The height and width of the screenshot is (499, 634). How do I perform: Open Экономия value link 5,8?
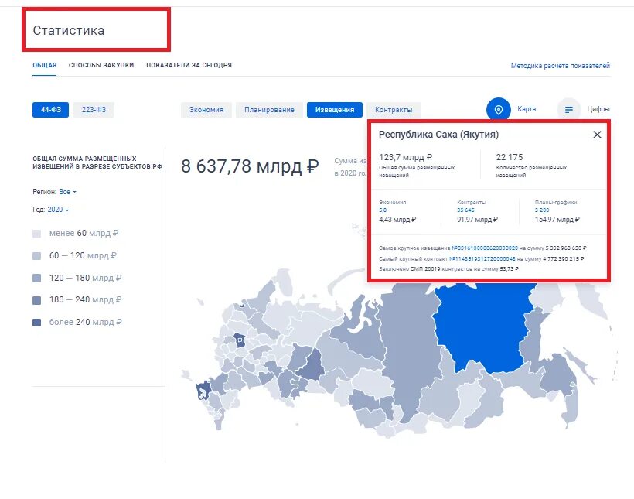click(383, 210)
